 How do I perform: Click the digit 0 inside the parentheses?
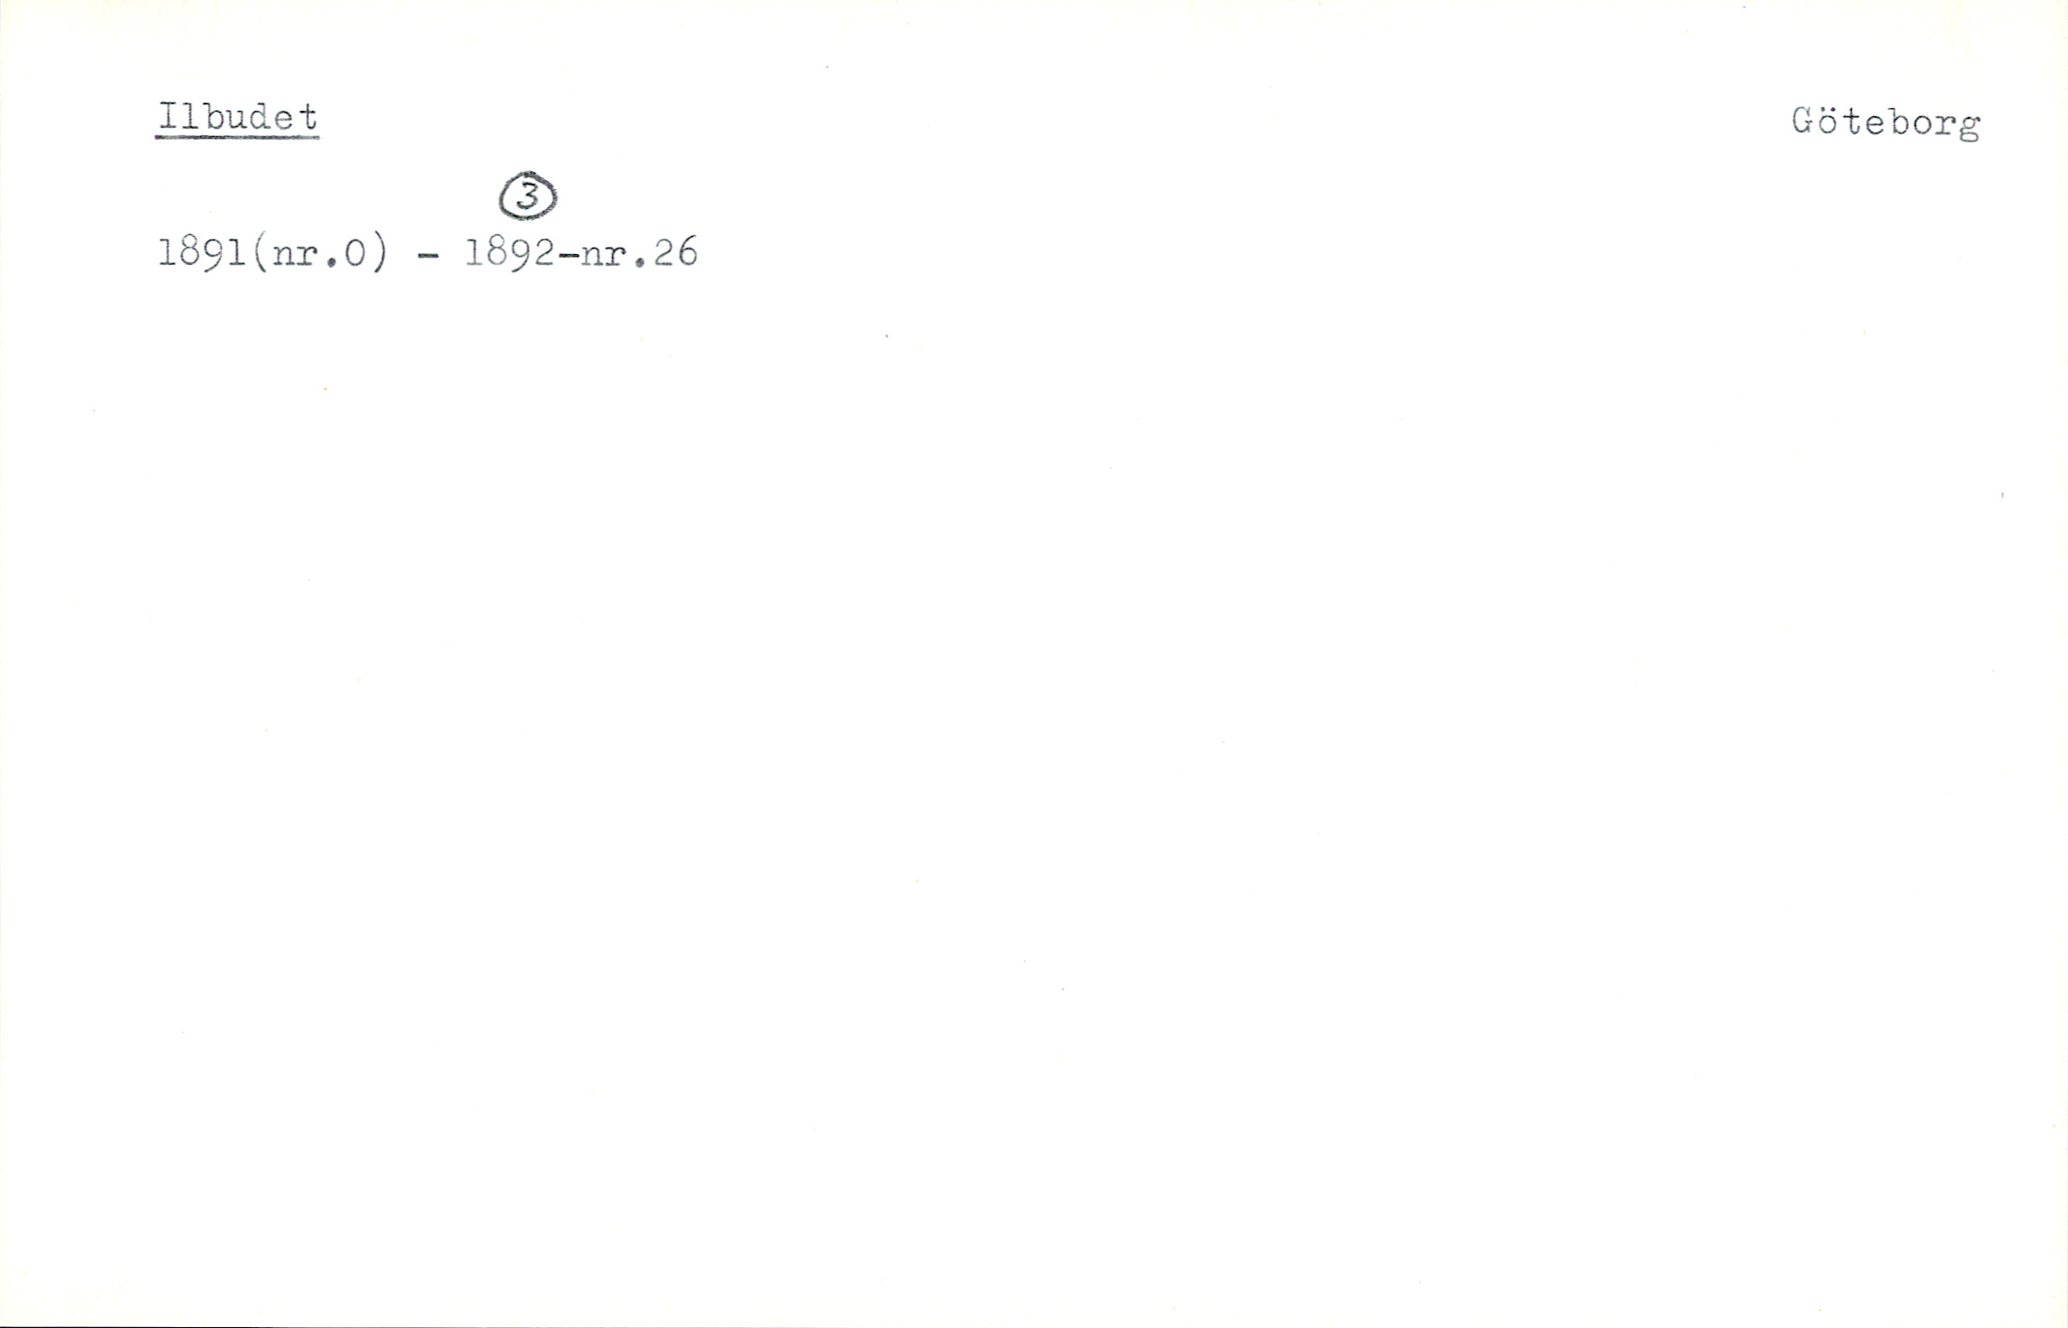pyautogui.click(x=356, y=254)
